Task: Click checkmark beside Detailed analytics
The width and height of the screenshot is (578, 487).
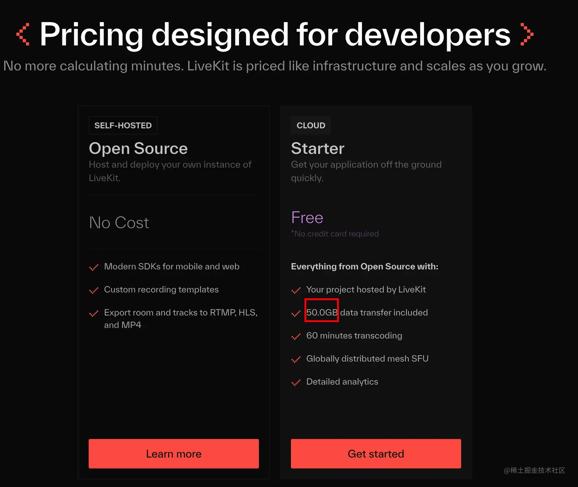Action: point(296,383)
